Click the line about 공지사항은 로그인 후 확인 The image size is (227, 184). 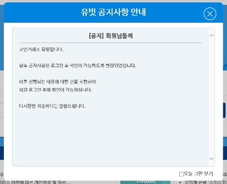tap(78, 66)
